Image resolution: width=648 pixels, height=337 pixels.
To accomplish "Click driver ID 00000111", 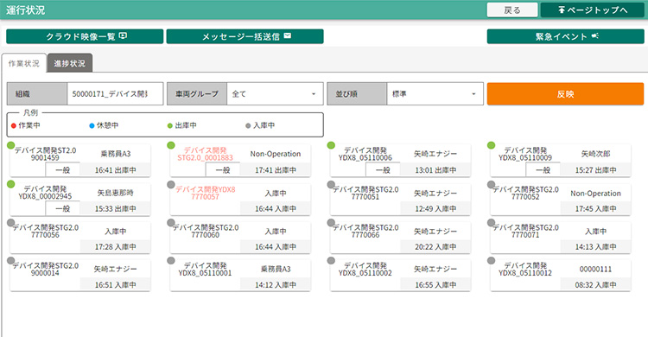I will point(595,270).
